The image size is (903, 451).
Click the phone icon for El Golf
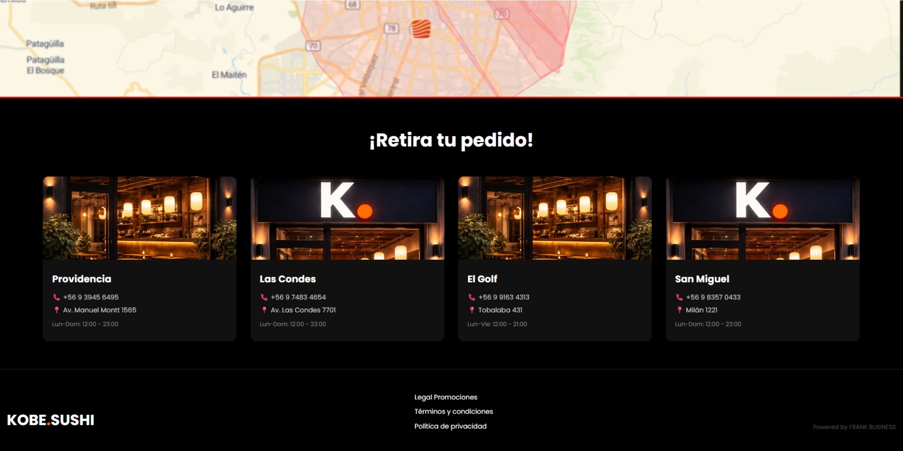pyautogui.click(x=472, y=297)
